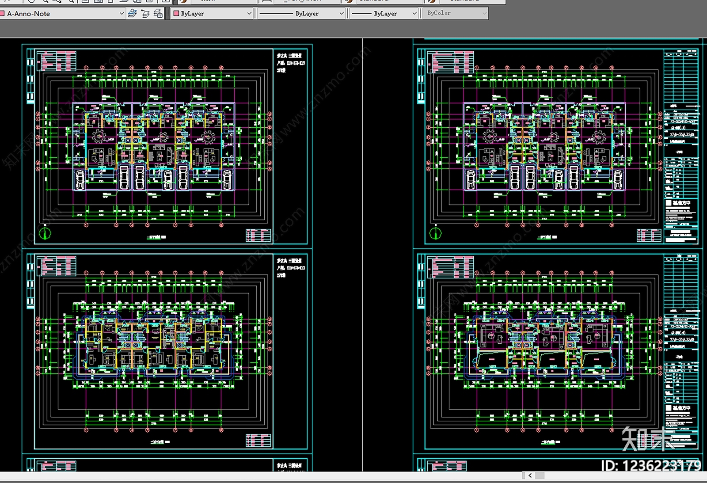This screenshot has height=483, width=707.
Task: Click the horizontal scrollbar left arrow
Action: pos(530,475)
